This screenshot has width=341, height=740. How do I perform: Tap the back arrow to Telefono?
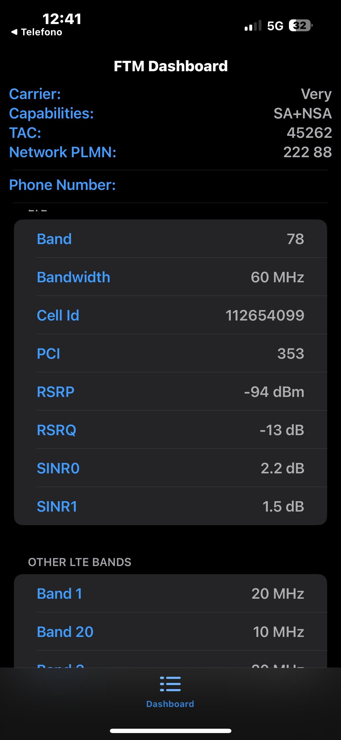(14, 32)
